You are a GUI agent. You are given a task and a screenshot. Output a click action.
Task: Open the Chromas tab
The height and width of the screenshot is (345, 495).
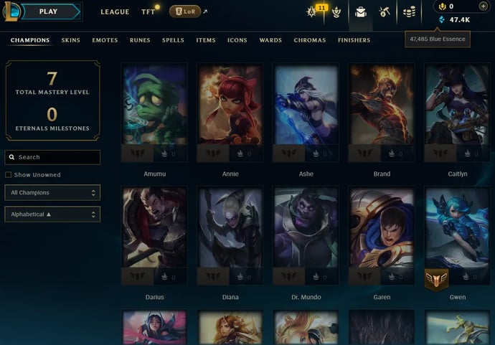click(310, 40)
